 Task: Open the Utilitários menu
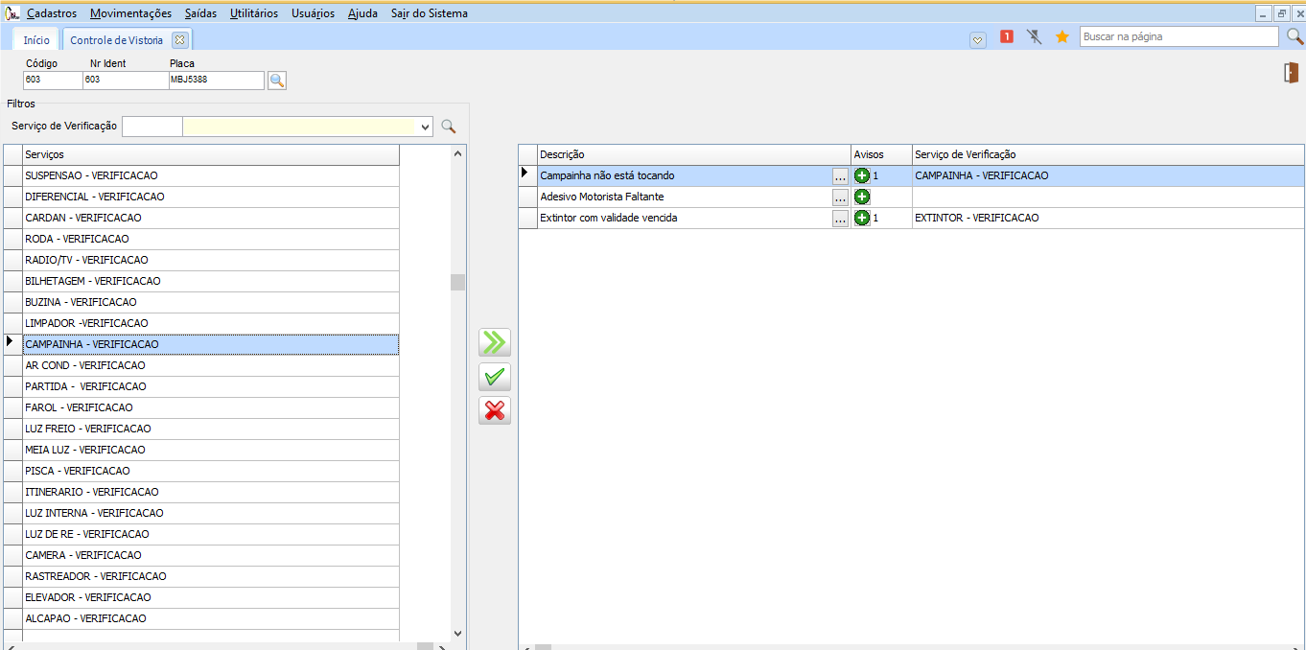[254, 13]
